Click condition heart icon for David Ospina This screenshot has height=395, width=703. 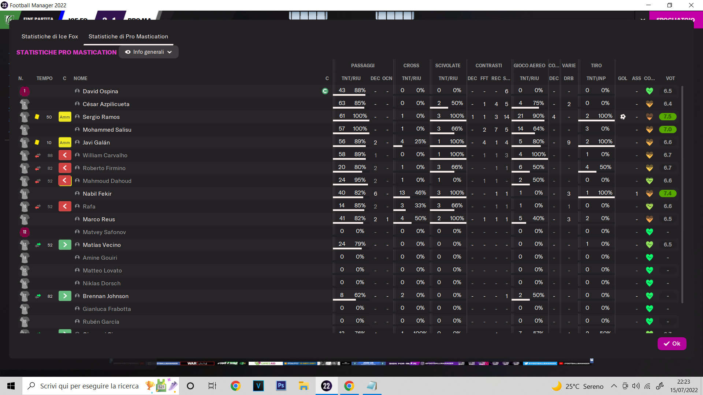[650, 91]
